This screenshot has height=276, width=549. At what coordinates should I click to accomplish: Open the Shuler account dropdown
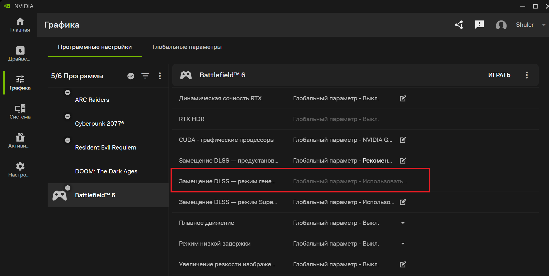coord(544,25)
